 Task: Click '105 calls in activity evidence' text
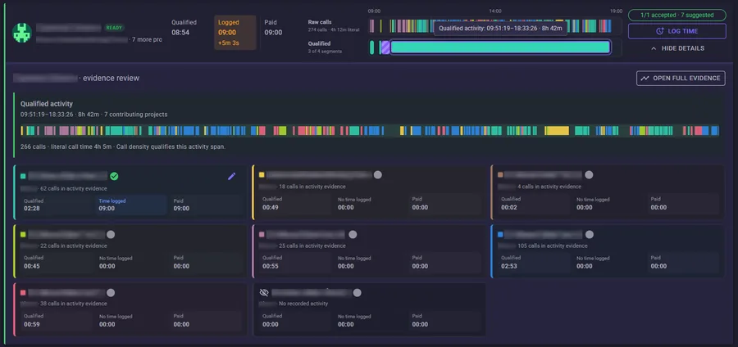point(553,246)
